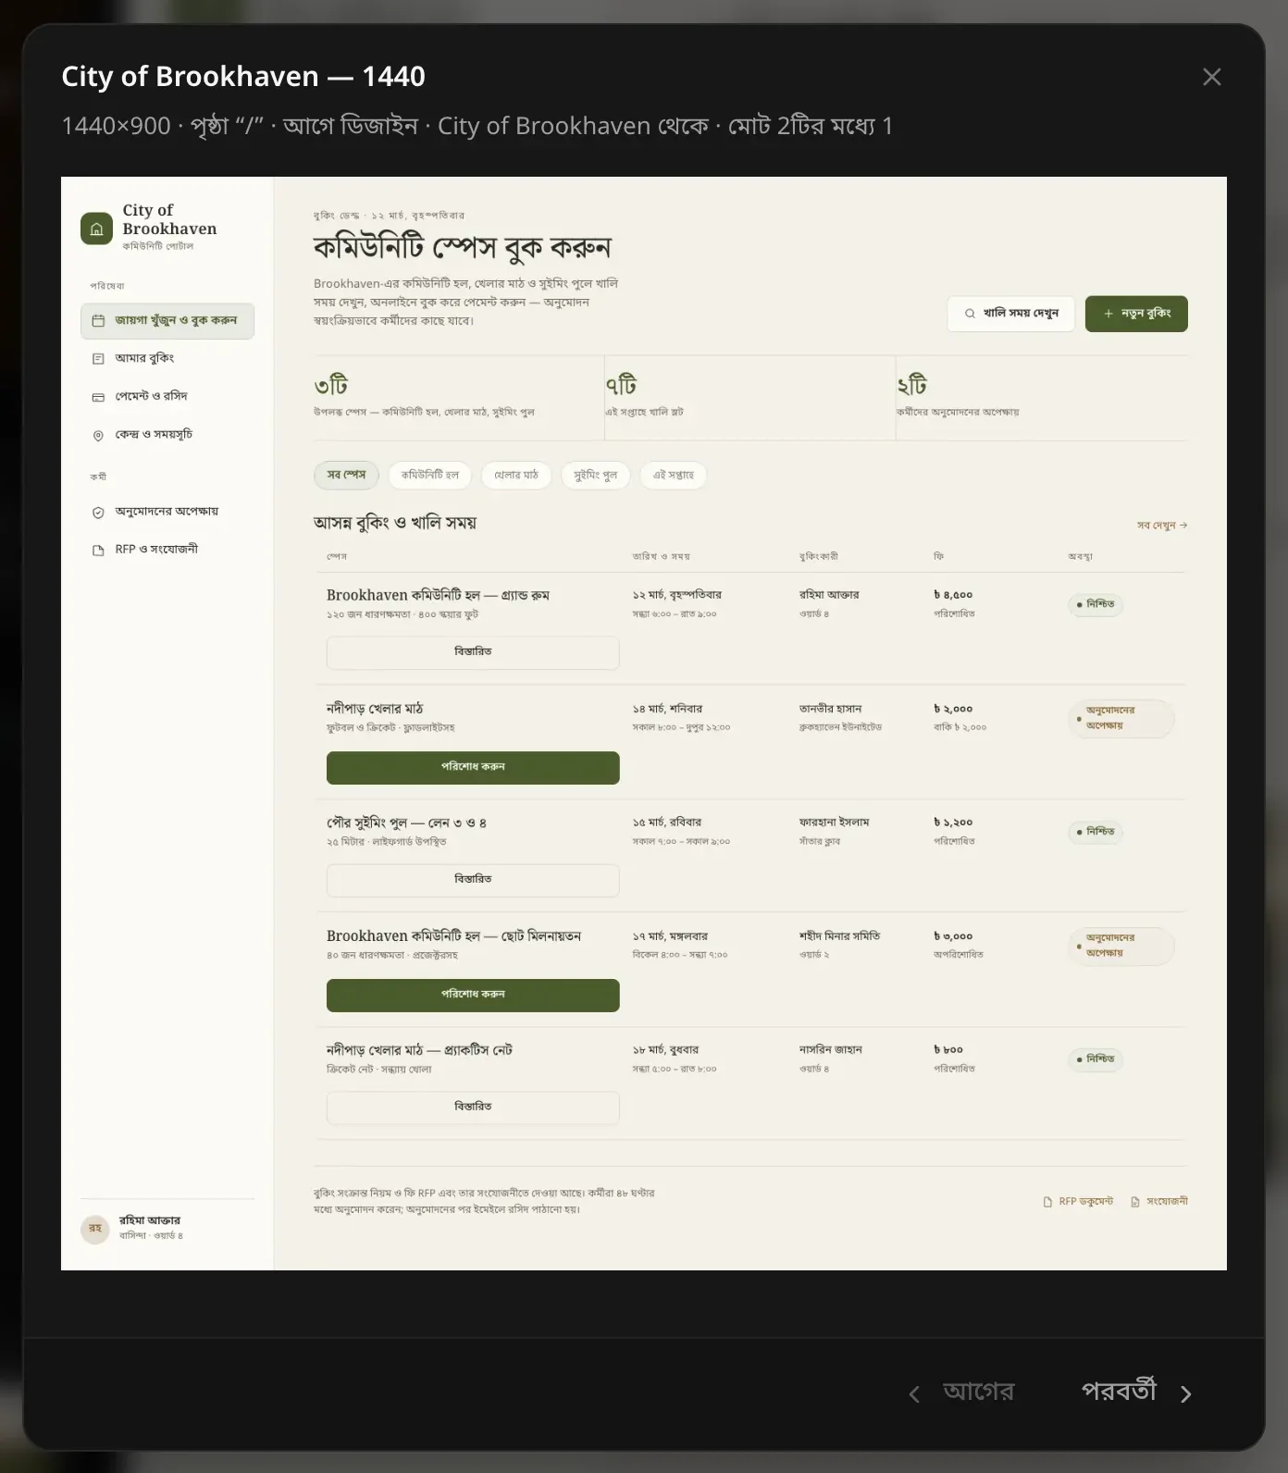Open the সব দেখুন link
1288x1473 pixels.
1162,526
